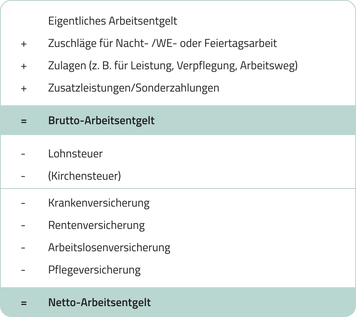The height and width of the screenshot is (317, 356).
Task: Click the Rentenversicherung text
Action: tap(96, 225)
